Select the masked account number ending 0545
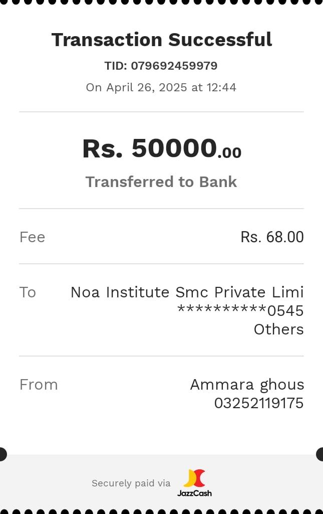The image size is (323, 514). (240, 310)
